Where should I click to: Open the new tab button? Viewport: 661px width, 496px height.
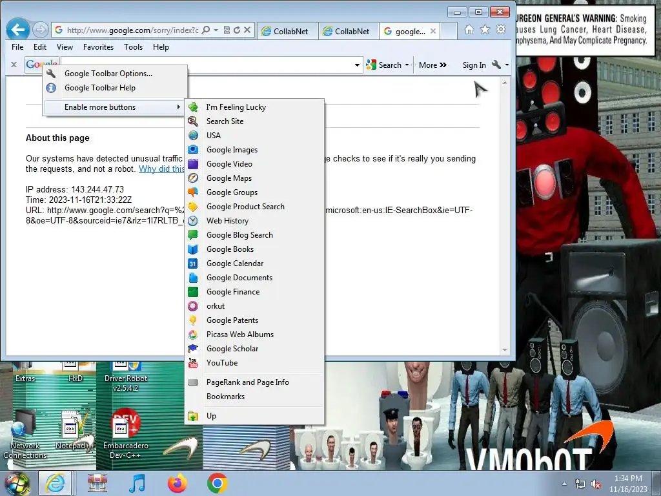[449, 31]
